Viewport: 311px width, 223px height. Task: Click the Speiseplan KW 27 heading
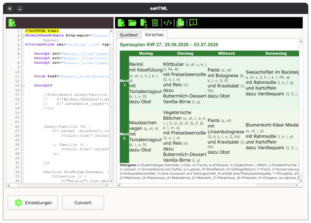click(x=169, y=44)
